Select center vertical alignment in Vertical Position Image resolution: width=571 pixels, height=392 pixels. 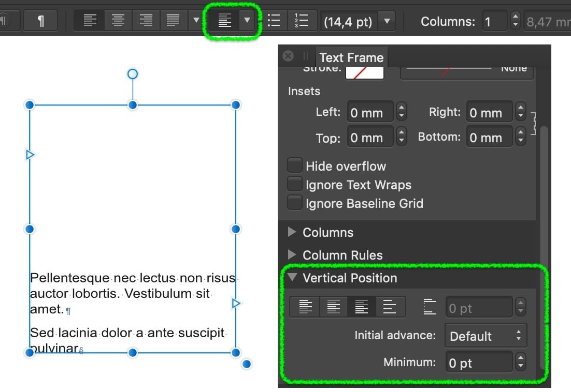pos(333,307)
